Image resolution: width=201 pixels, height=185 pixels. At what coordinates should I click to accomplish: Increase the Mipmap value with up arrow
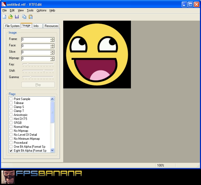[x=52, y=57]
